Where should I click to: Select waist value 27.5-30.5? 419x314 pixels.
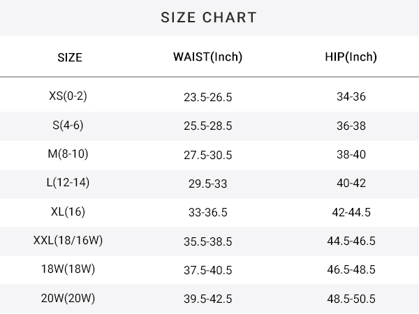point(208,155)
